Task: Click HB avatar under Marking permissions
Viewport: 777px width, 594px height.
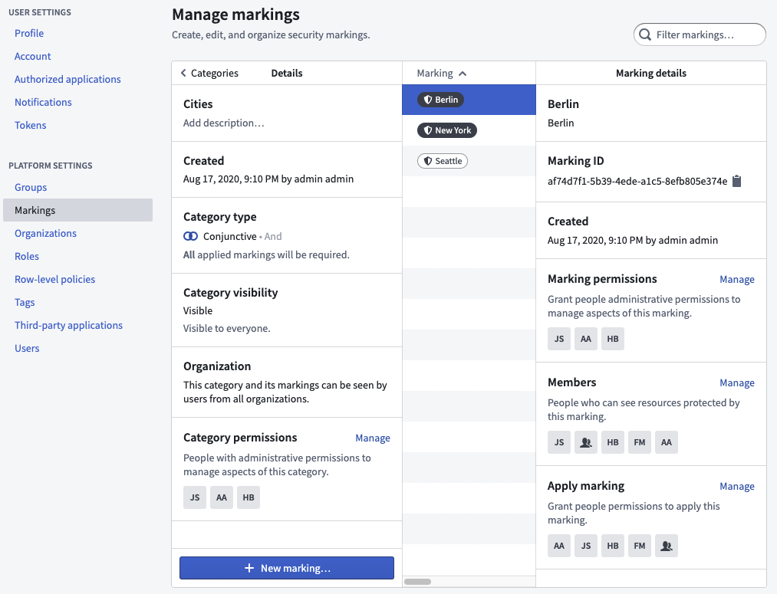Action: point(613,339)
